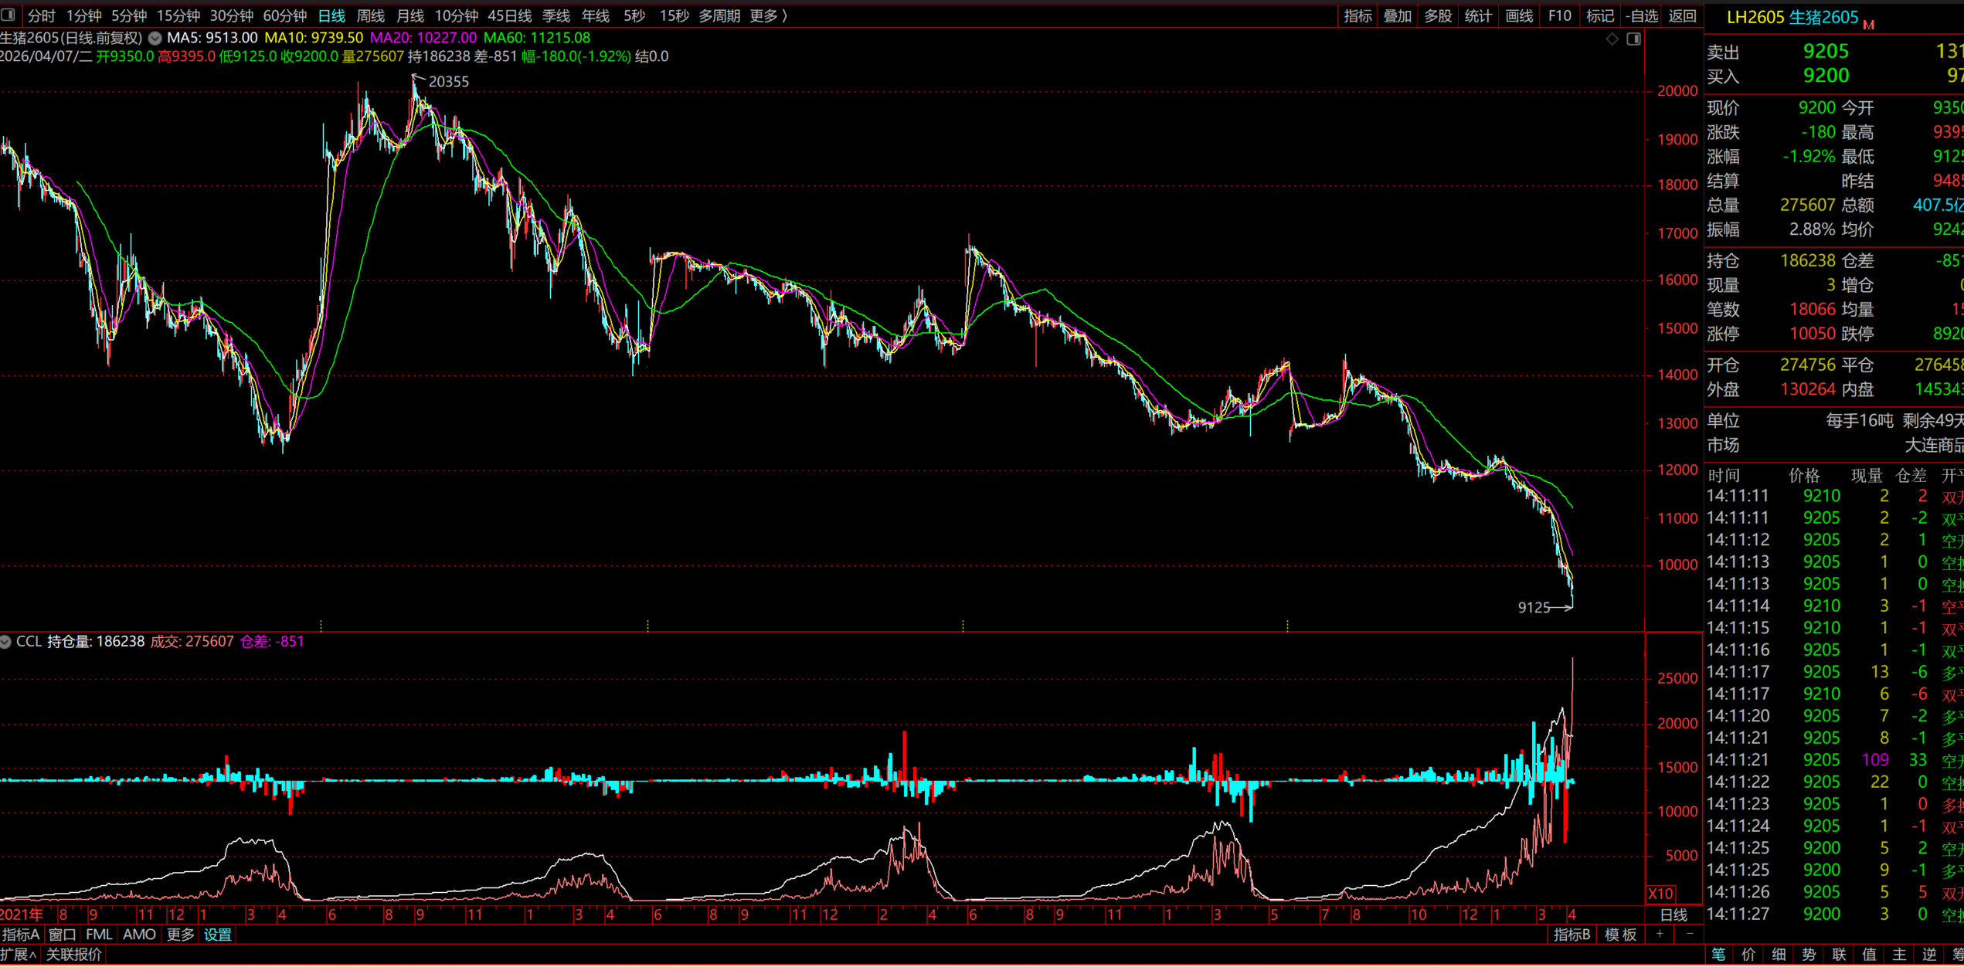Toggle the 笔 tick detail view

tap(1718, 955)
